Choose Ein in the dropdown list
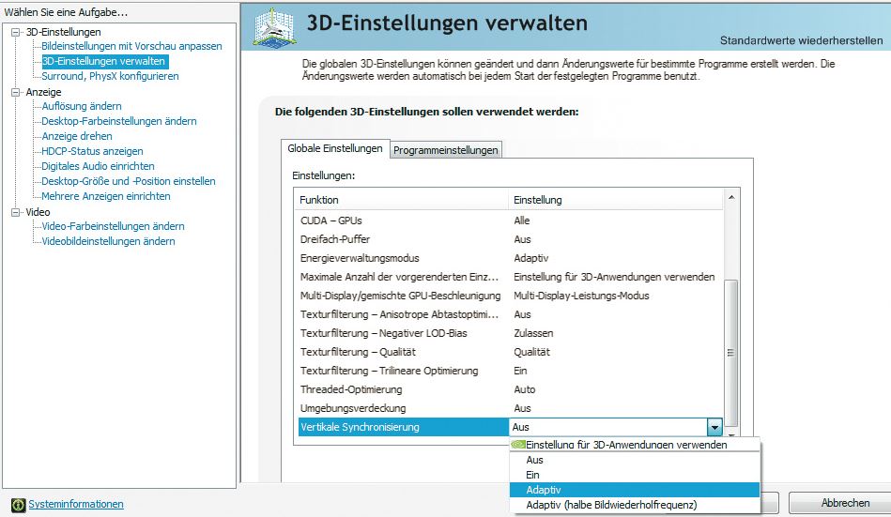891x517 pixels. coord(635,475)
